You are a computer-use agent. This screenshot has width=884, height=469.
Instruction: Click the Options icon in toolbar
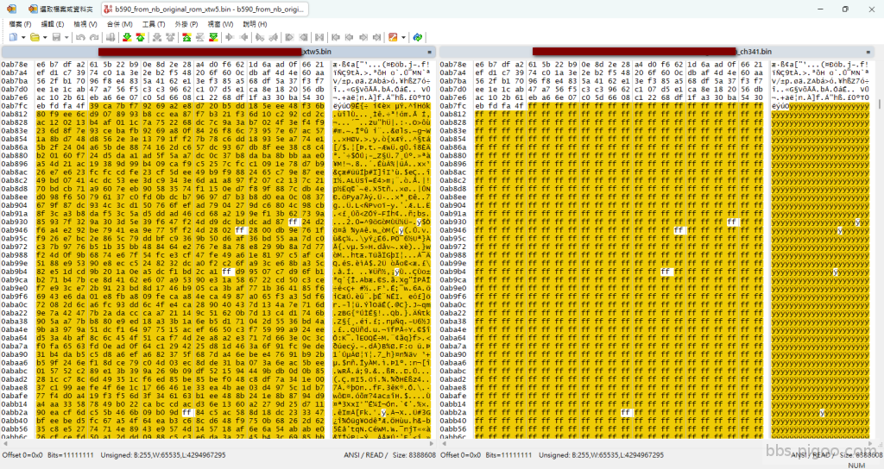click(x=393, y=37)
